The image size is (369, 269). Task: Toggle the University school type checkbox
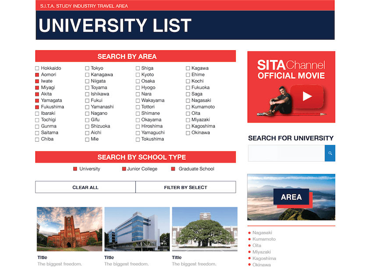tap(75, 169)
